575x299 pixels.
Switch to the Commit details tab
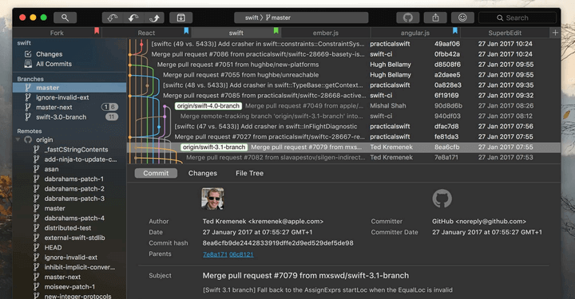(x=156, y=173)
